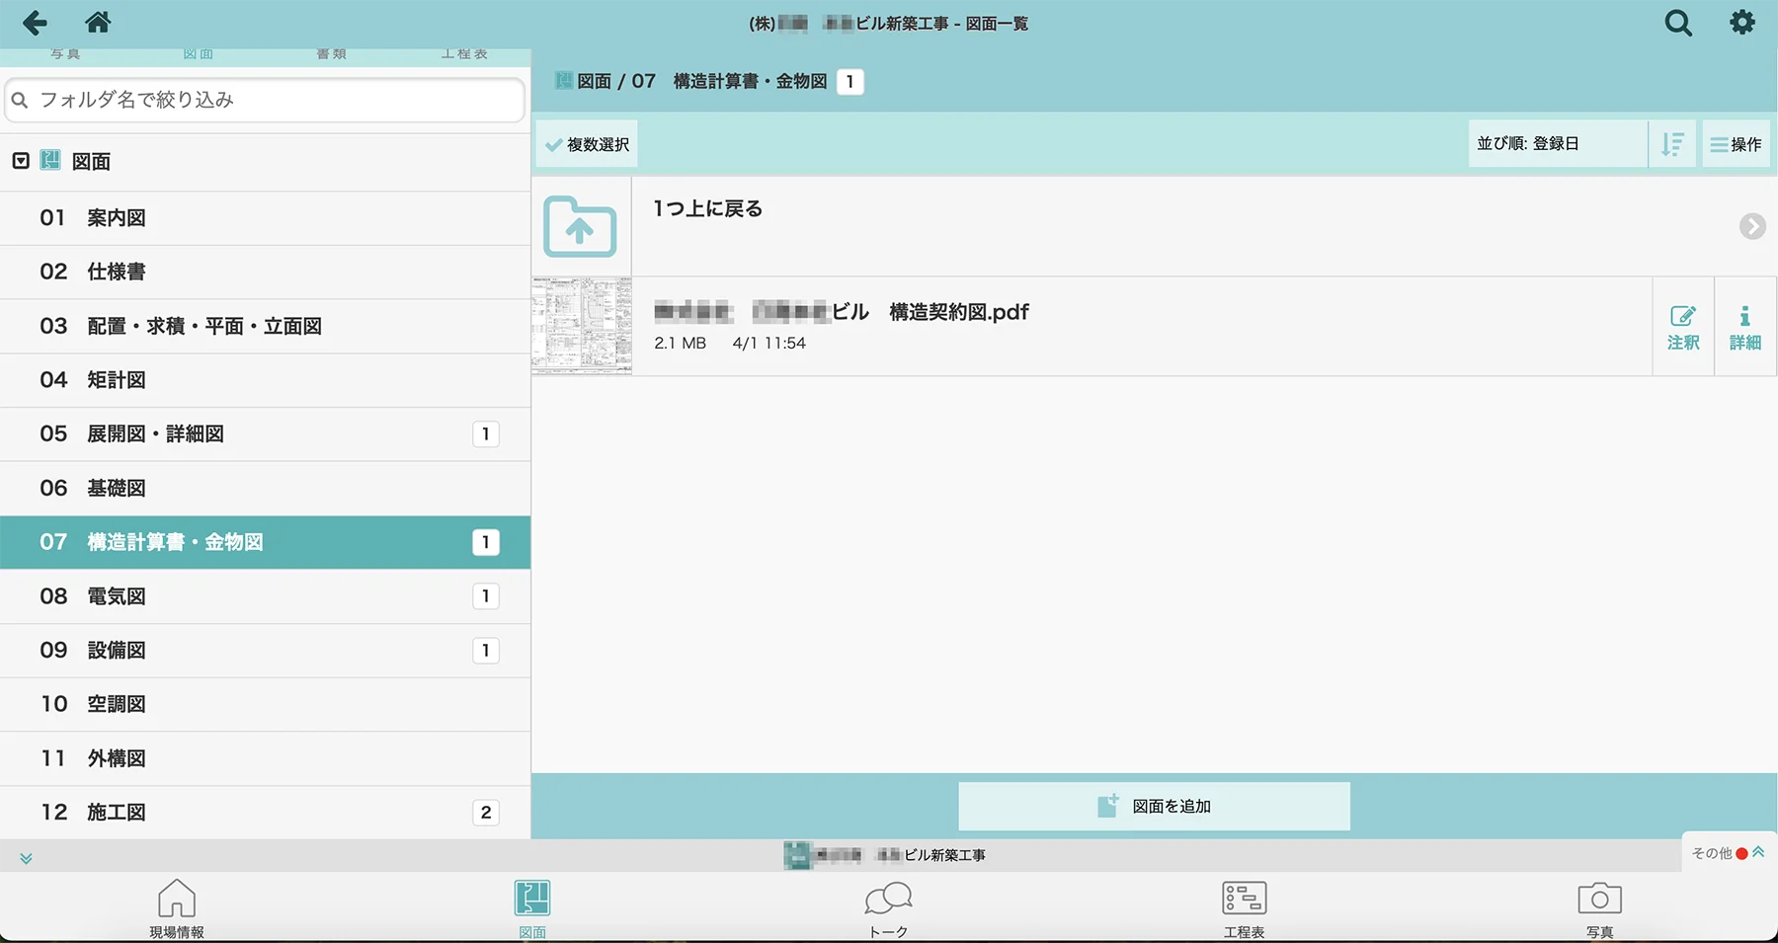Collapse the 図面 root folder tree
The width and height of the screenshot is (1778, 943).
point(21,161)
